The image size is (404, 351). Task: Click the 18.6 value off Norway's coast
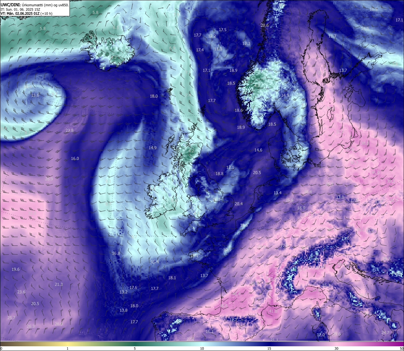point(239,110)
